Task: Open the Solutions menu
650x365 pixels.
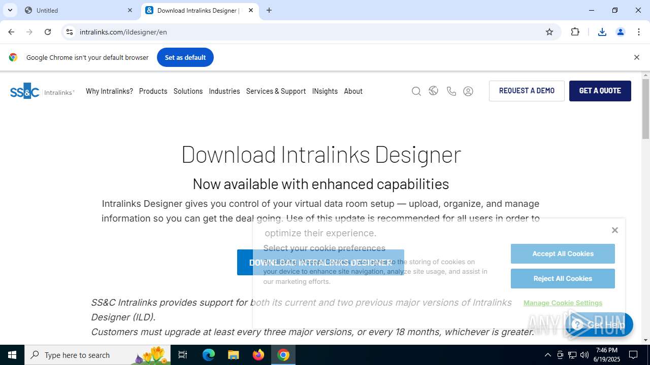Action: [188, 91]
